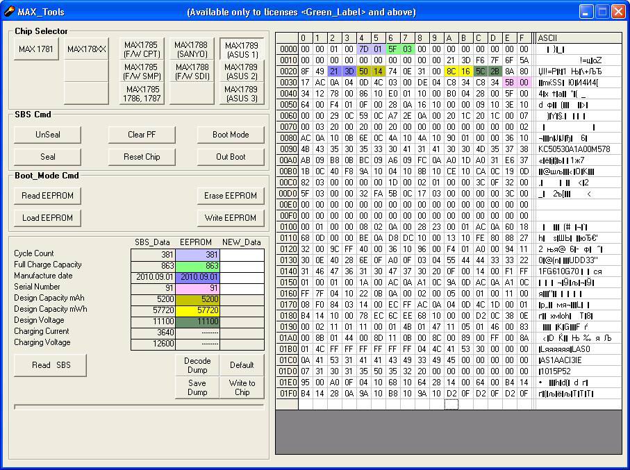Click Save Dump button
630x470 pixels.
click(197, 387)
